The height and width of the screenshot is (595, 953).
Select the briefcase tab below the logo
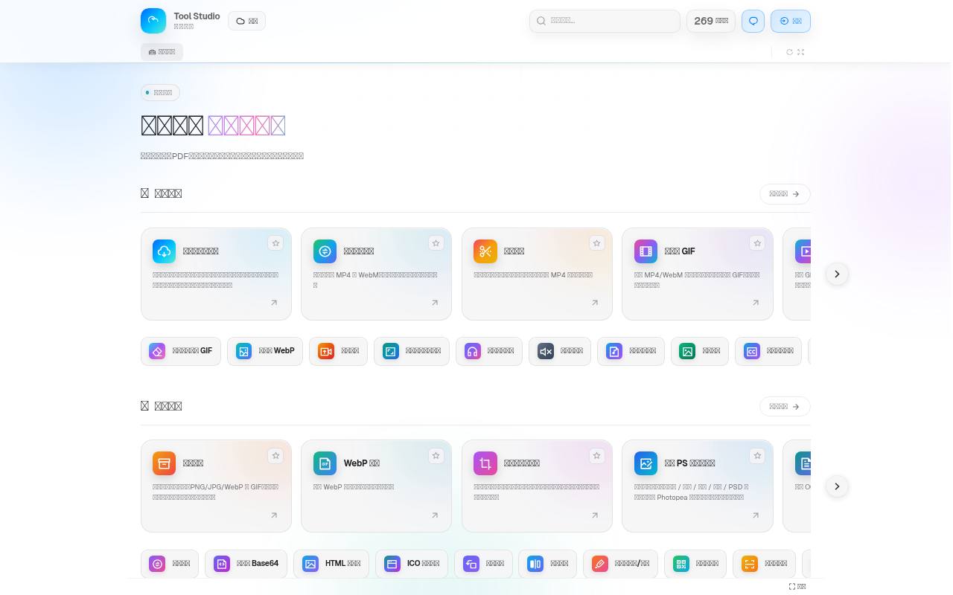click(x=162, y=52)
